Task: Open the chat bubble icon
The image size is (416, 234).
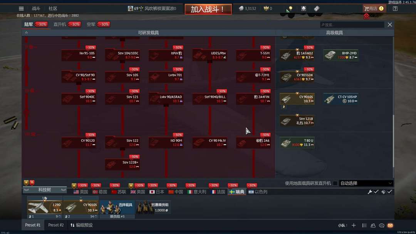Action: click(381, 225)
